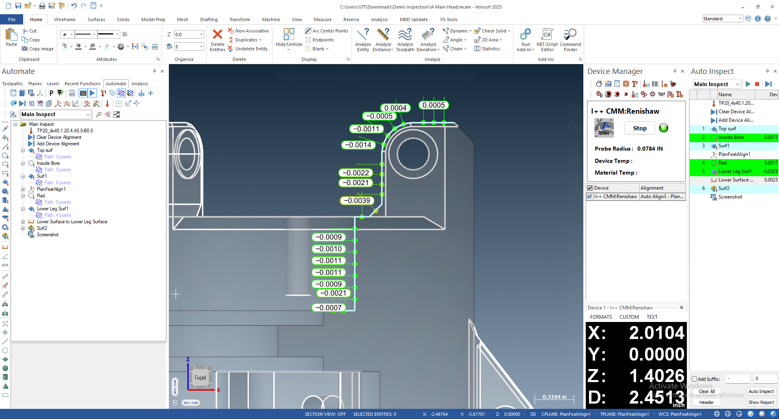The height and width of the screenshot is (419, 779).
Task: Switch to the Wireframe ribbon tab
Action: [65, 19]
